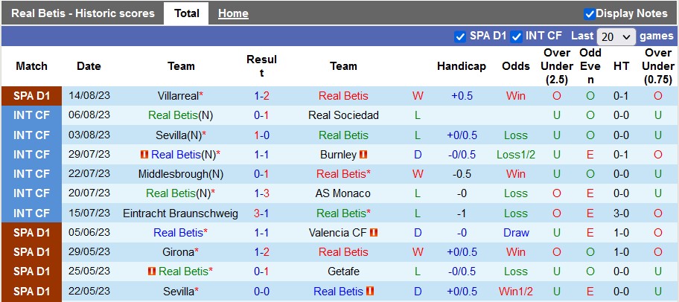Click the SPA D1 label for 14/08/23 match
Image resolution: width=679 pixels, height=302 pixels.
pos(31,96)
